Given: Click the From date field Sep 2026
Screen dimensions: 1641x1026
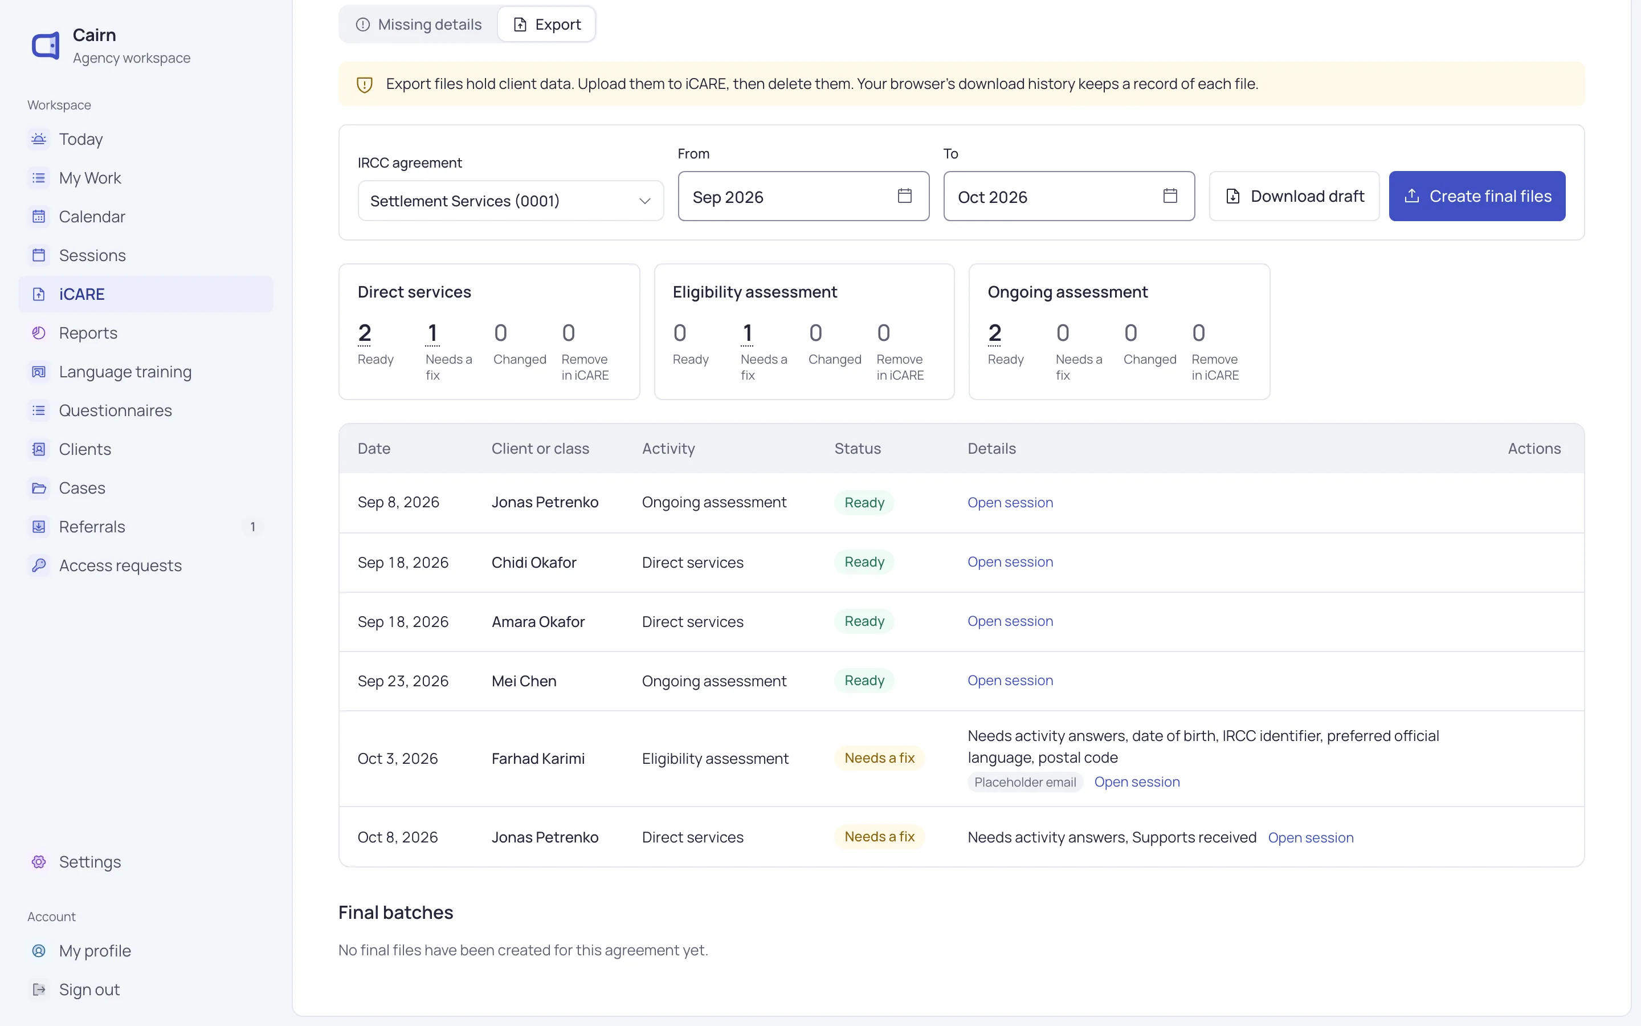Looking at the screenshot, I should pyautogui.click(x=803, y=196).
